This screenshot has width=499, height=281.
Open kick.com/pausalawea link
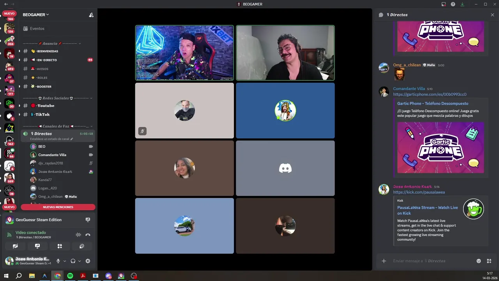(419, 192)
